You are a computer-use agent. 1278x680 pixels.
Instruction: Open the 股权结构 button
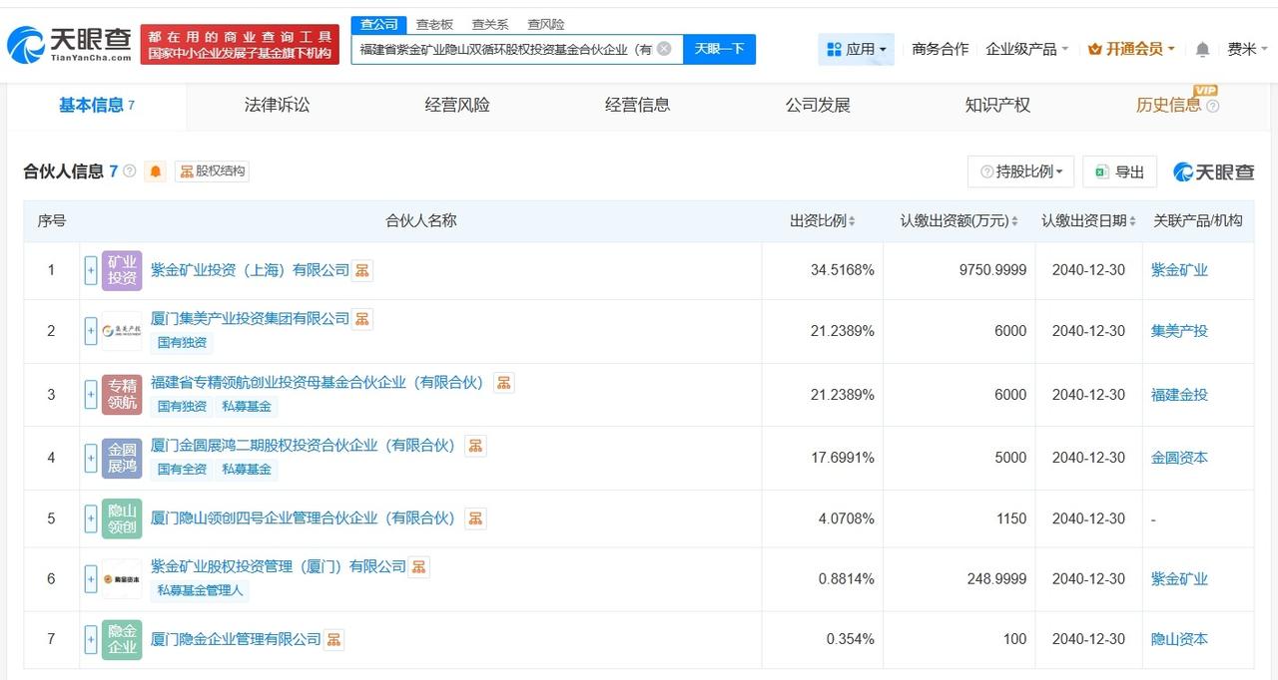[212, 171]
